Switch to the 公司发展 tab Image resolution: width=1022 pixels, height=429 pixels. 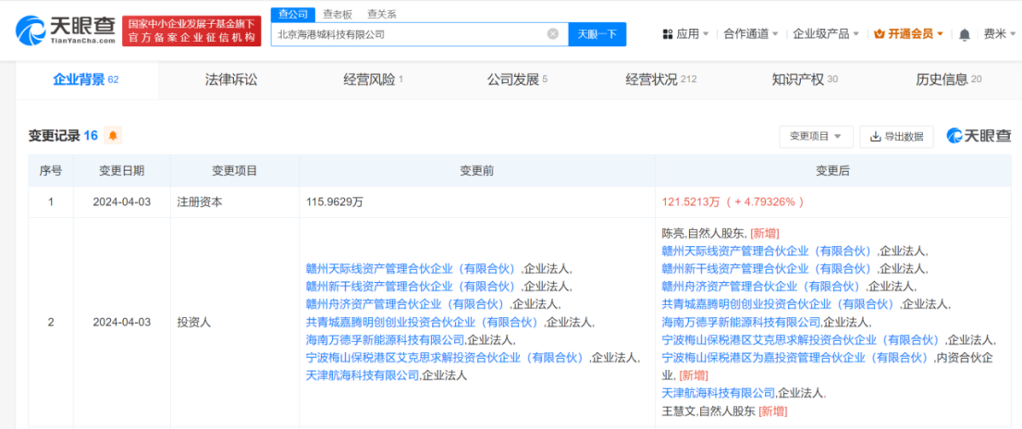[x=517, y=80]
